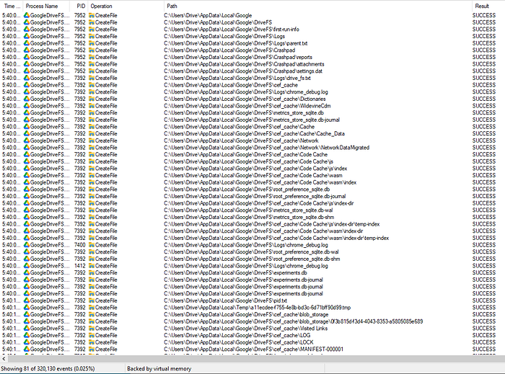The image size is (505, 374).
Task: Click CreateFile icon in first run-info row
Action: [x=92, y=30]
